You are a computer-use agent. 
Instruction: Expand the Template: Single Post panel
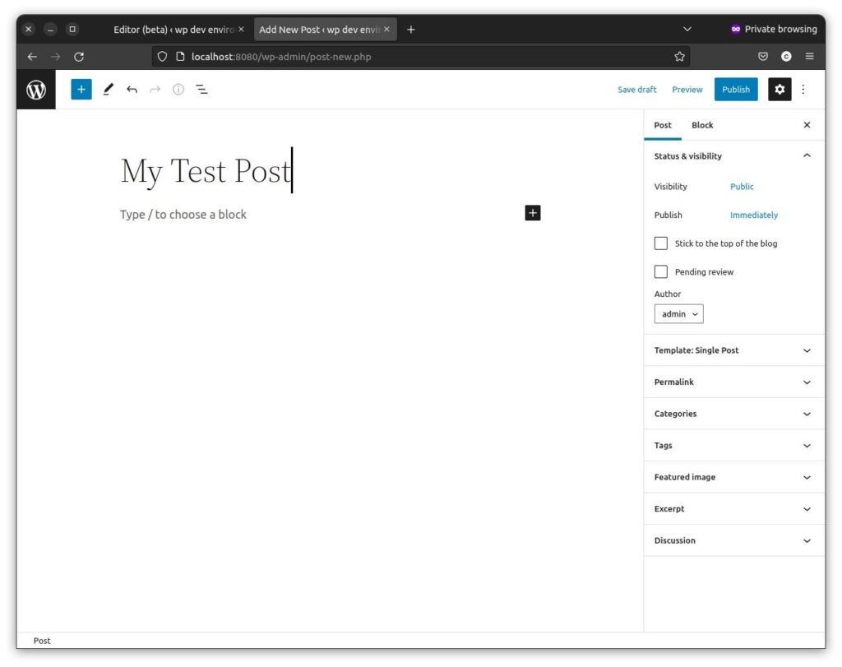point(733,350)
